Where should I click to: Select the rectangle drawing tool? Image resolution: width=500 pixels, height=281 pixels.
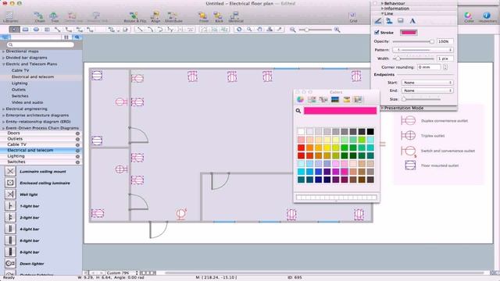click(25, 30)
